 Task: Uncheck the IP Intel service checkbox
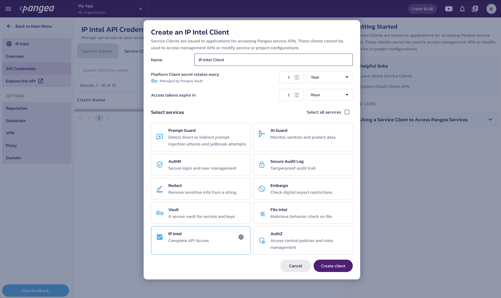click(x=160, y=237)
